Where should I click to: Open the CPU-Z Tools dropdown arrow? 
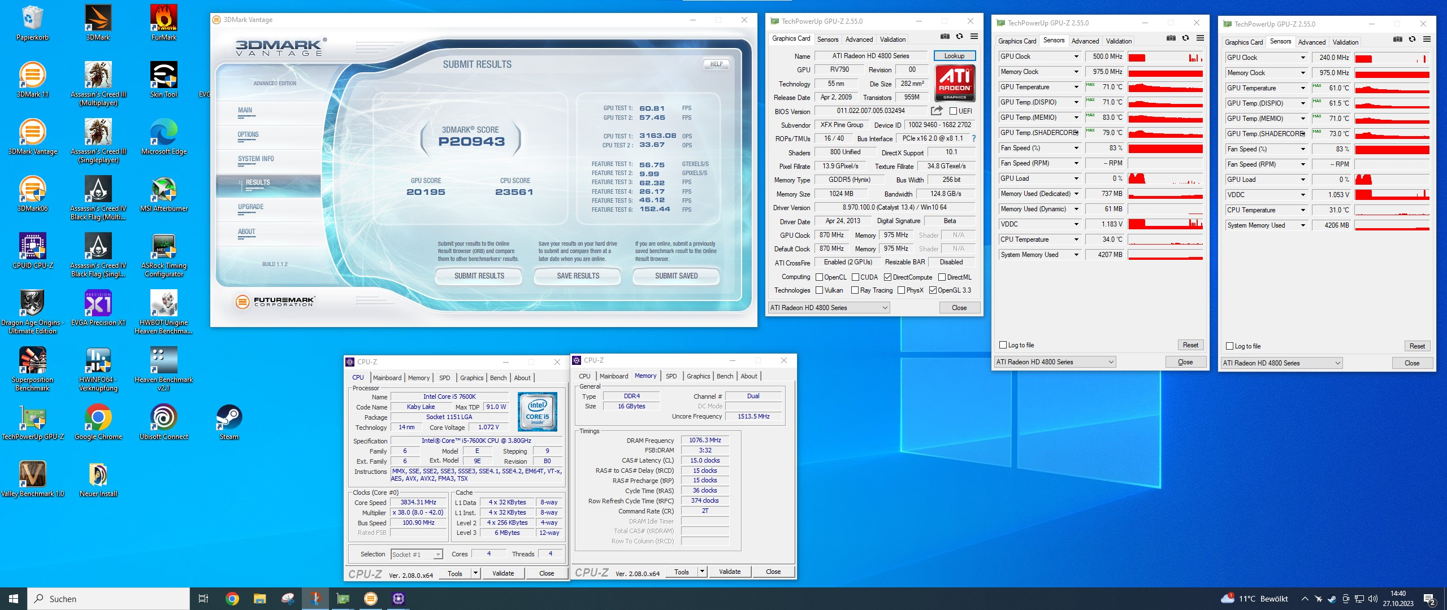click(x=475, y=573)
